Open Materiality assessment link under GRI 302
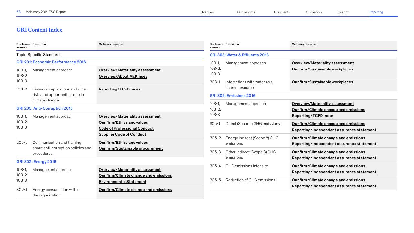The height and width of the screenshot is (233, 414). [x=130, y=170]
